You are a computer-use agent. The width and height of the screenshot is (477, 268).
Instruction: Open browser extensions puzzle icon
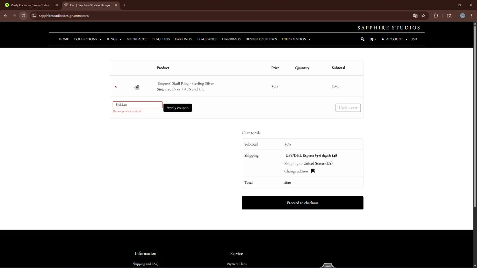coord(436,16)
